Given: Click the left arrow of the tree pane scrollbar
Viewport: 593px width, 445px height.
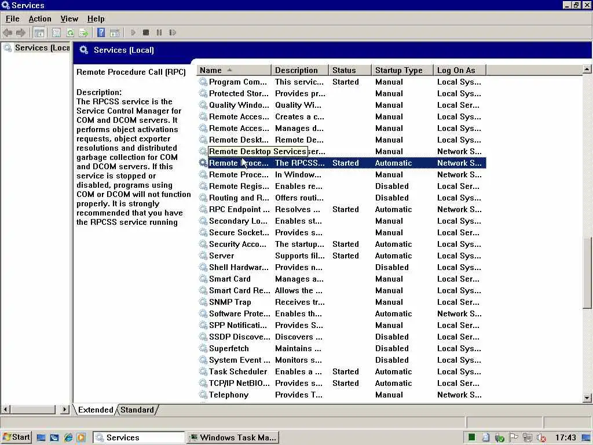Looking at the screenshot, I should [5, 410].
